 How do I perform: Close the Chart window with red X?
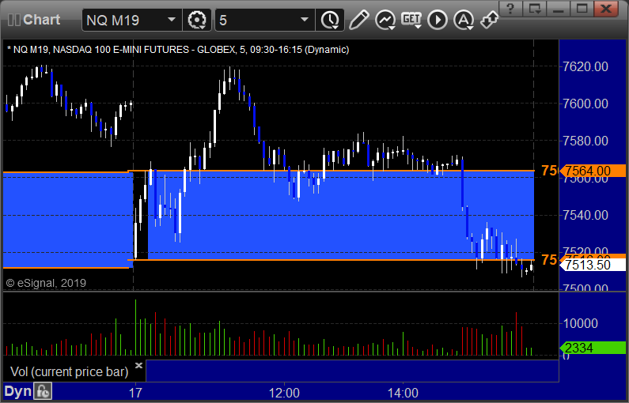pyautogui.click(x=606, y=9)
